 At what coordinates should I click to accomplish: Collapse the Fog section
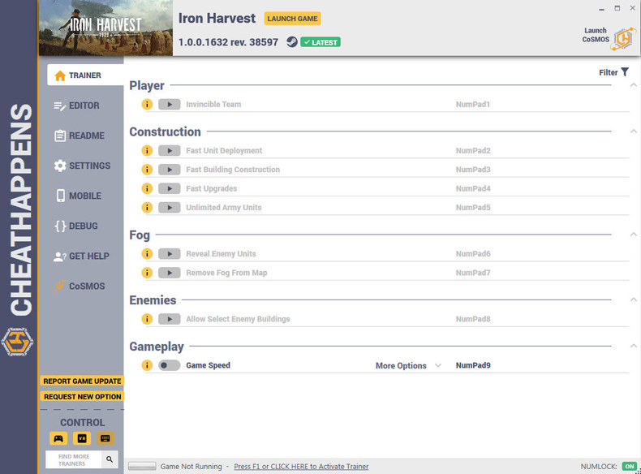633,235
